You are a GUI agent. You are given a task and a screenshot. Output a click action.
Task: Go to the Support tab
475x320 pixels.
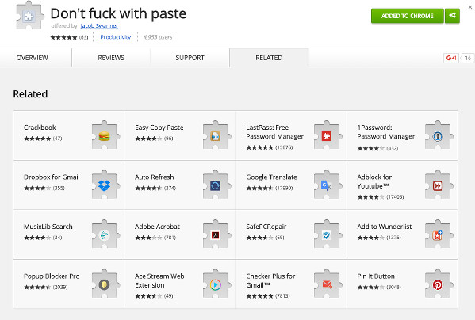pyautogui.click(x=190, y=58)
